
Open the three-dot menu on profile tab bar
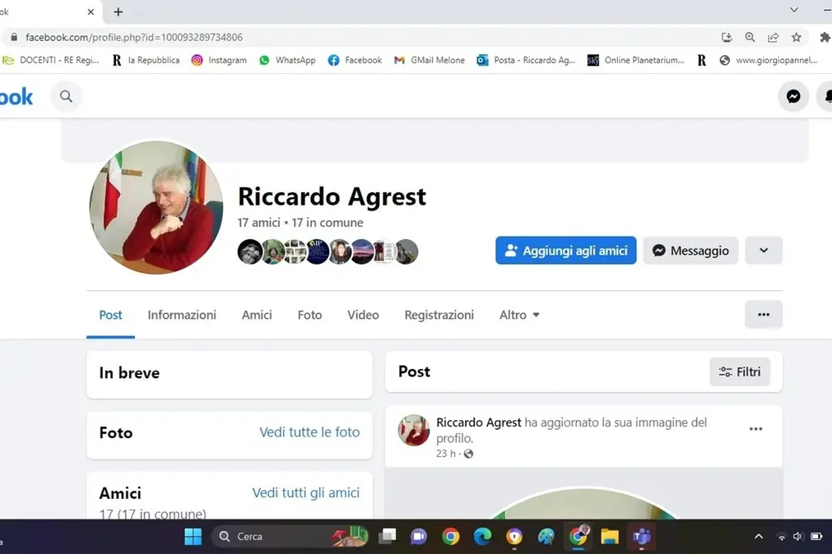764,314
